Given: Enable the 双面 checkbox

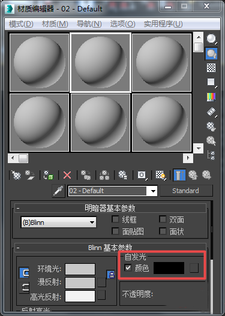Looking at the screenshot, I should (163, 219).
